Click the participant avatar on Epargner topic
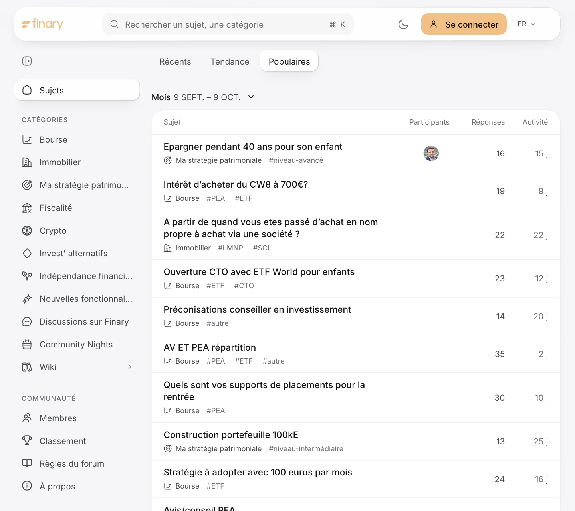This screenshot has width=575, height=511. [431, 153]
